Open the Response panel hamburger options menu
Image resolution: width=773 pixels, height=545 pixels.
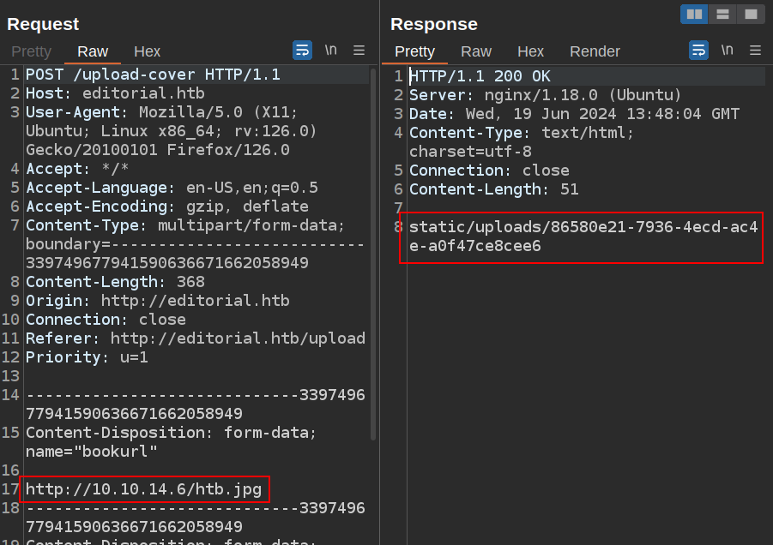(x=755, y=51)
